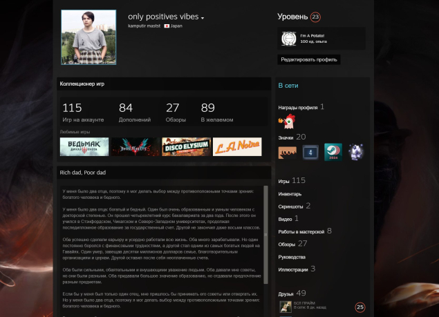
Task: Click the friend's level 25 badge
Action: (359, 307)
